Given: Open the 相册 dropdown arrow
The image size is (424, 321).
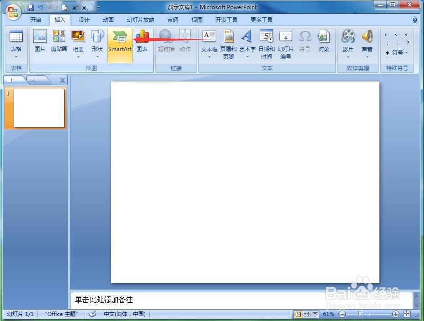Looking at the screenshot, I should coord(78,57).
